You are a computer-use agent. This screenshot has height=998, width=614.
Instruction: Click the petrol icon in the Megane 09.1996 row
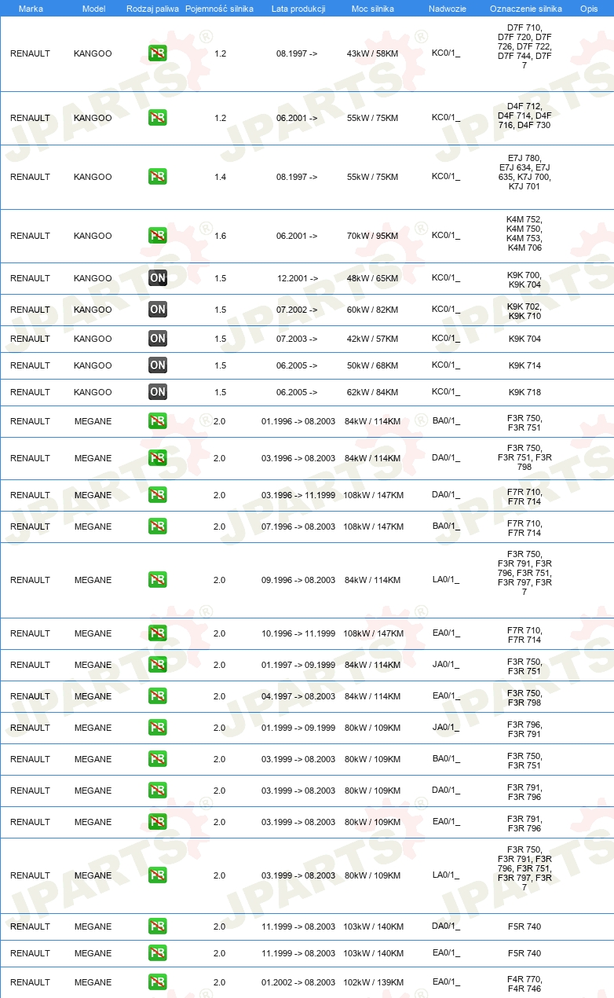158,580
